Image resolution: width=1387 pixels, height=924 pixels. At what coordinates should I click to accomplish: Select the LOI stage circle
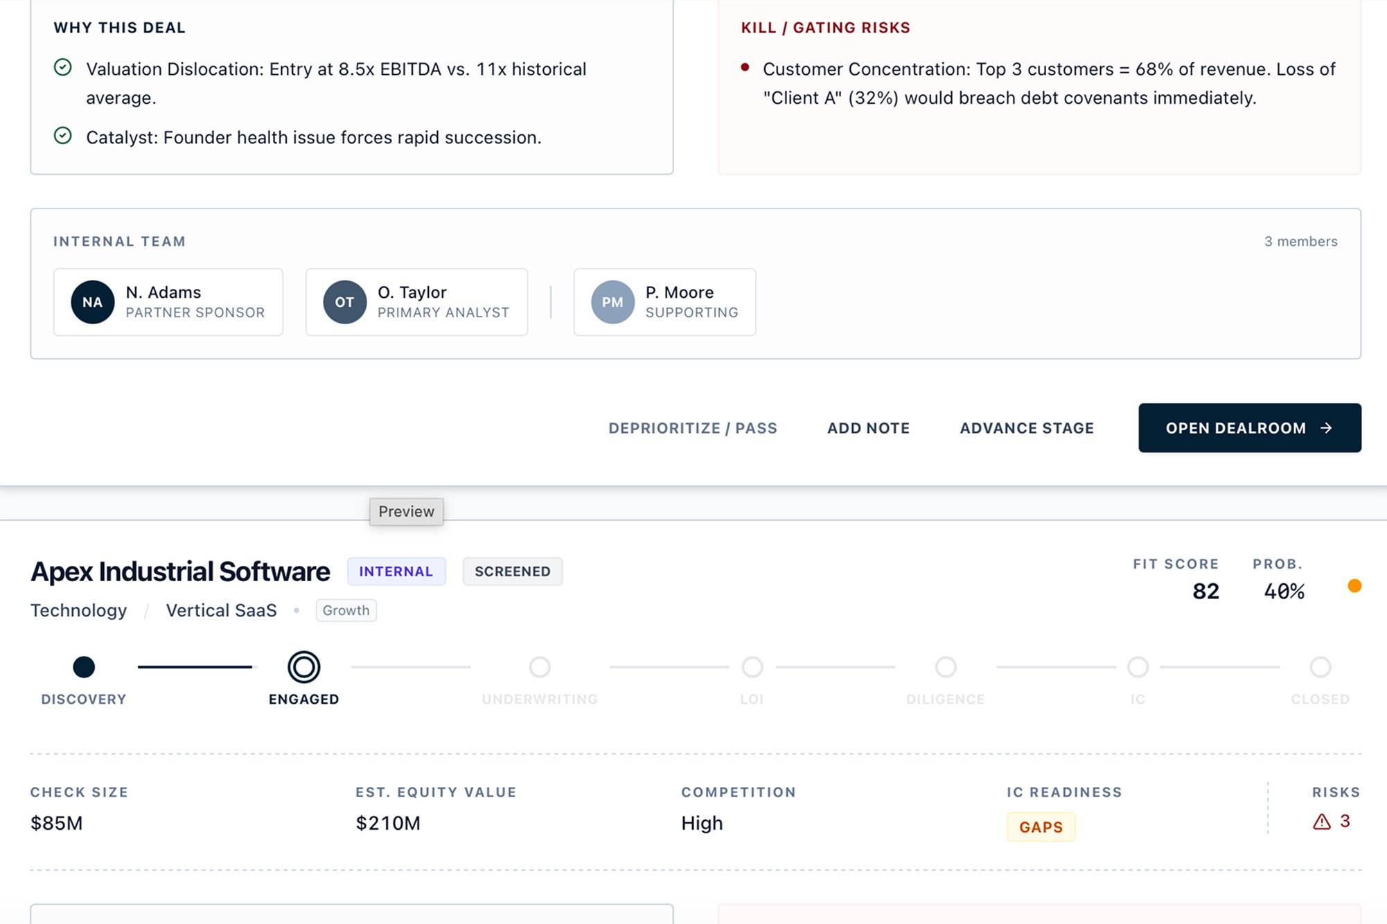(752, 667)
